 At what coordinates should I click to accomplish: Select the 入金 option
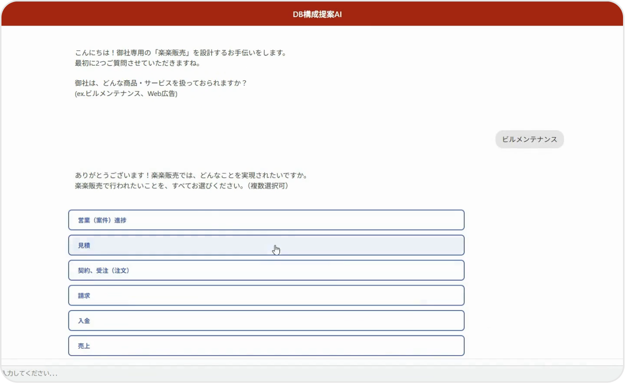coord(266,320)
